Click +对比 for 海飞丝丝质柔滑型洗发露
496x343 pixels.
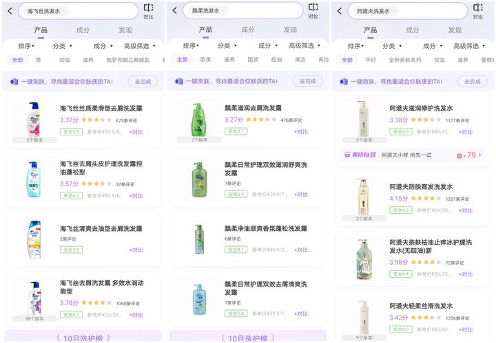point(136,132)
